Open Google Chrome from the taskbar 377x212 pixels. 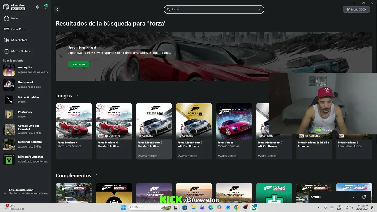tap(237, 207)
